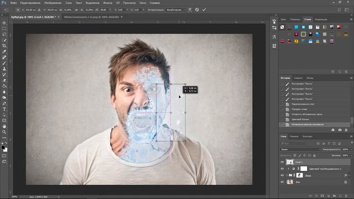Image resolution: width=354 pixels, height=199 pixels.
Task: Open the fill slider dropdown arrow
Action: point(351,155)
